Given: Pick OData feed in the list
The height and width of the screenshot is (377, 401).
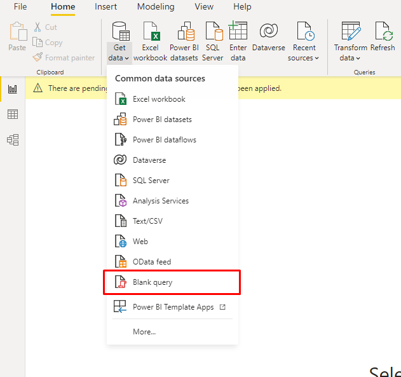Looking at the screenshot, I should 152,262.
